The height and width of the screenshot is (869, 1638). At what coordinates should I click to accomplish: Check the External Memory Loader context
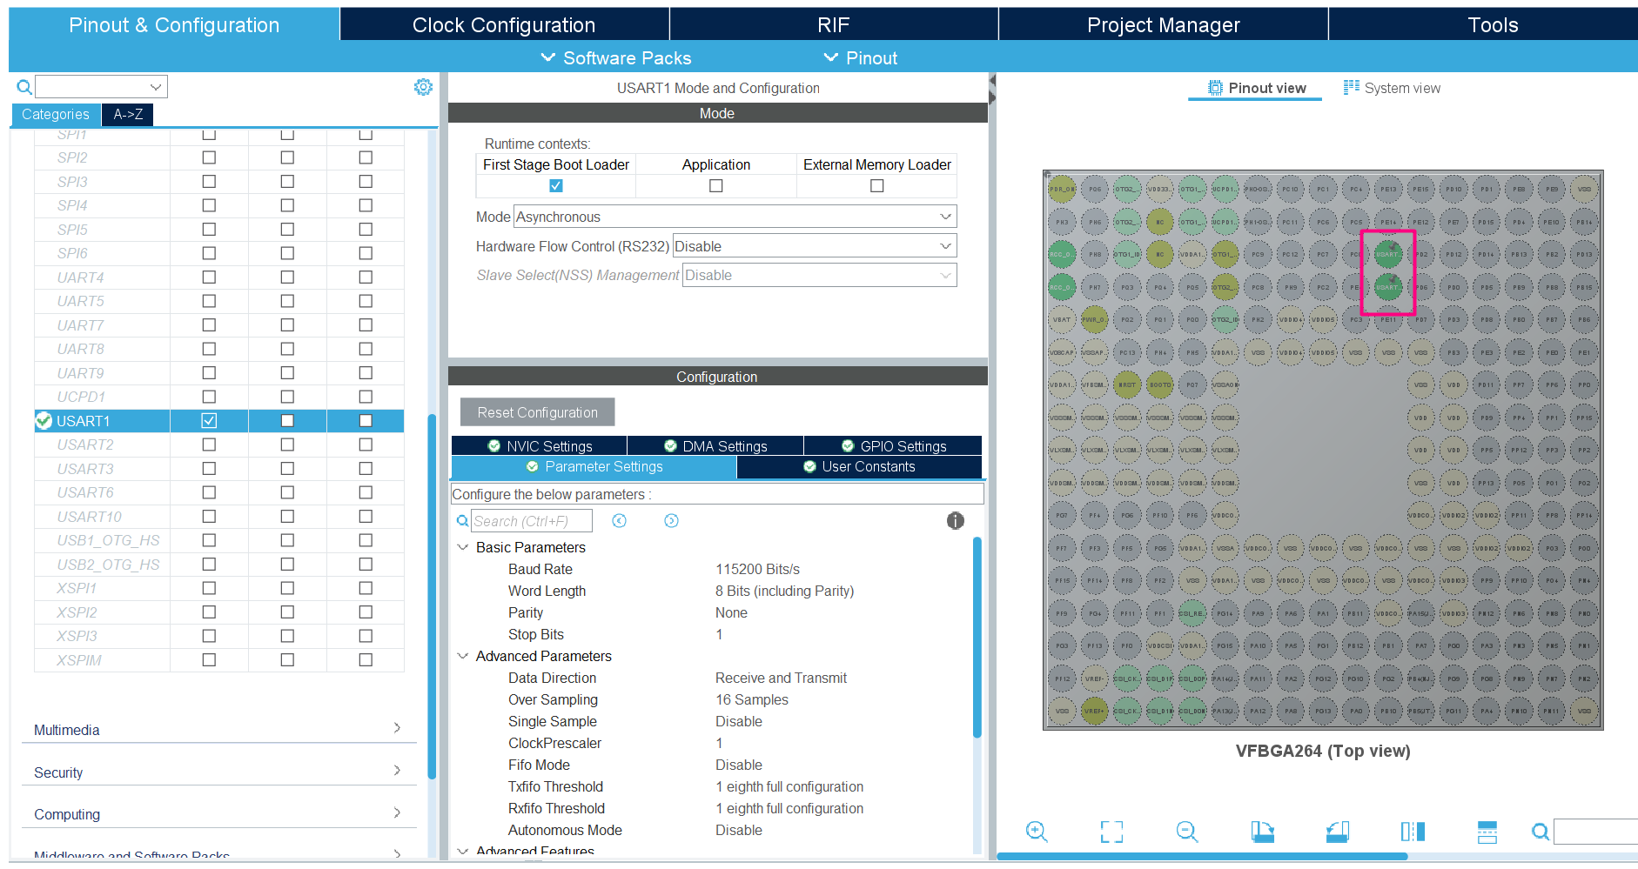coord(876,186)
